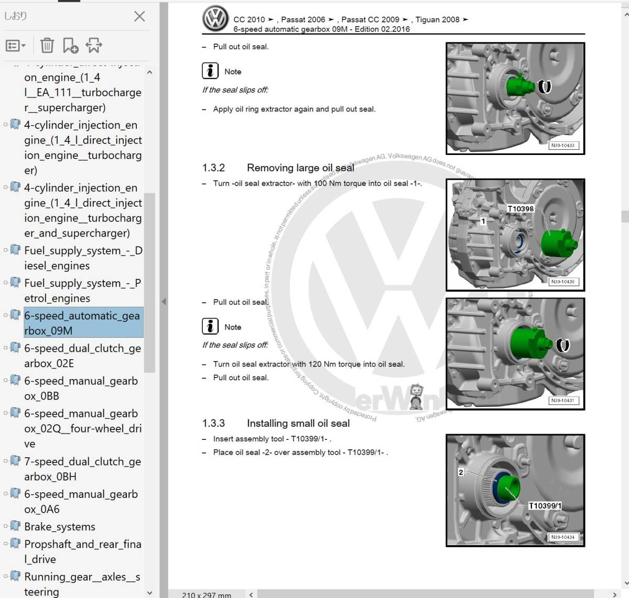The width and height of the screenshot is (629, 598).
Task: Open bookmark ending in turbocharger_and_supercharger
Action: (83, 211)
